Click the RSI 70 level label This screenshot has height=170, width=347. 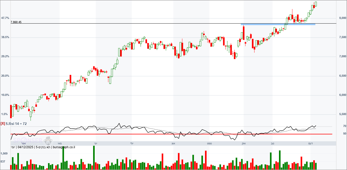click(344, 126)
